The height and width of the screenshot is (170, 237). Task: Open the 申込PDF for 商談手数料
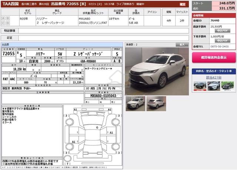[x=223, y=30]
